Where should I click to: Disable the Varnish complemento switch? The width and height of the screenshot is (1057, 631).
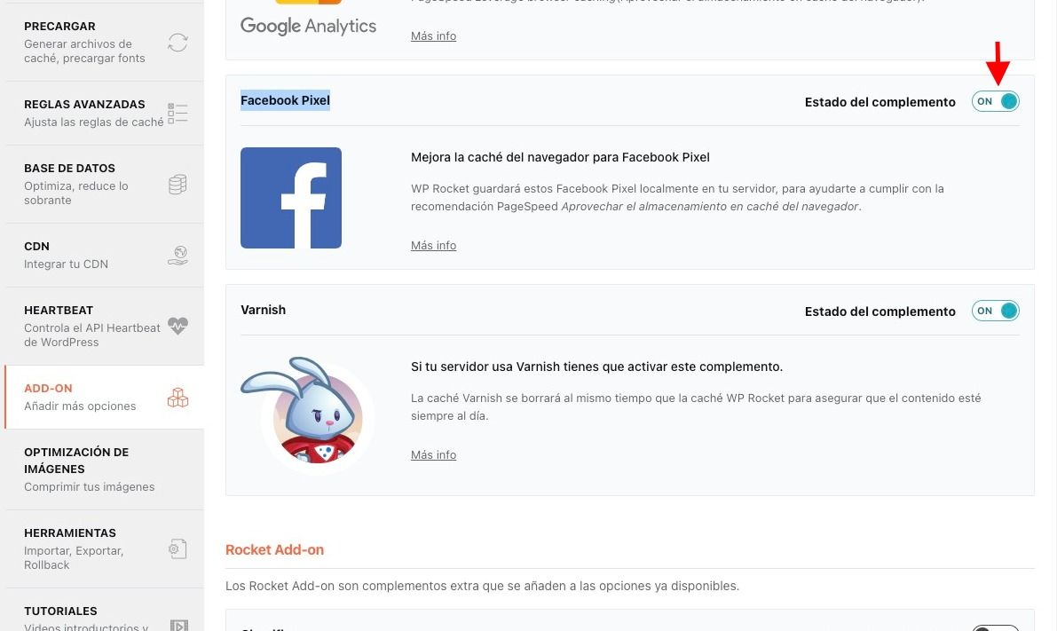click(x=996, y=311)
